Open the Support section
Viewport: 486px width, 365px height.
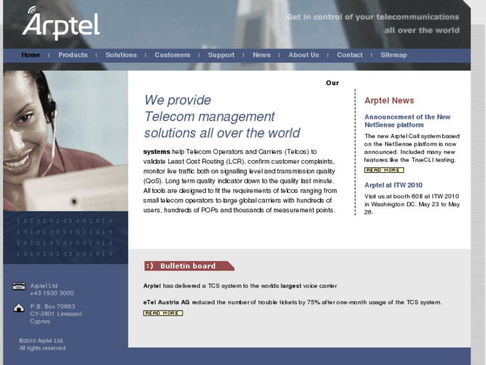coord(221,55)
